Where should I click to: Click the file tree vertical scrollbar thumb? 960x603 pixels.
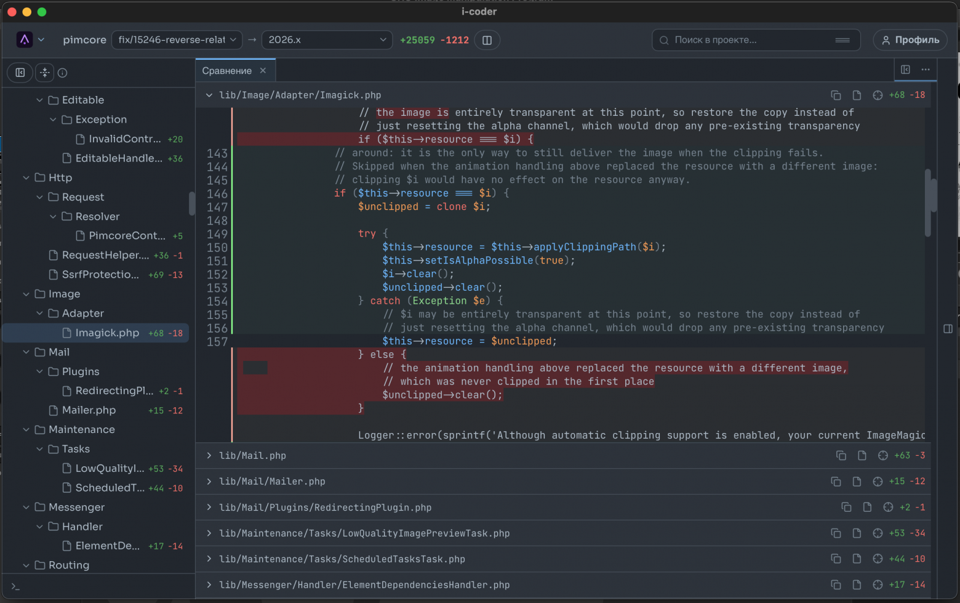point(191,203)
